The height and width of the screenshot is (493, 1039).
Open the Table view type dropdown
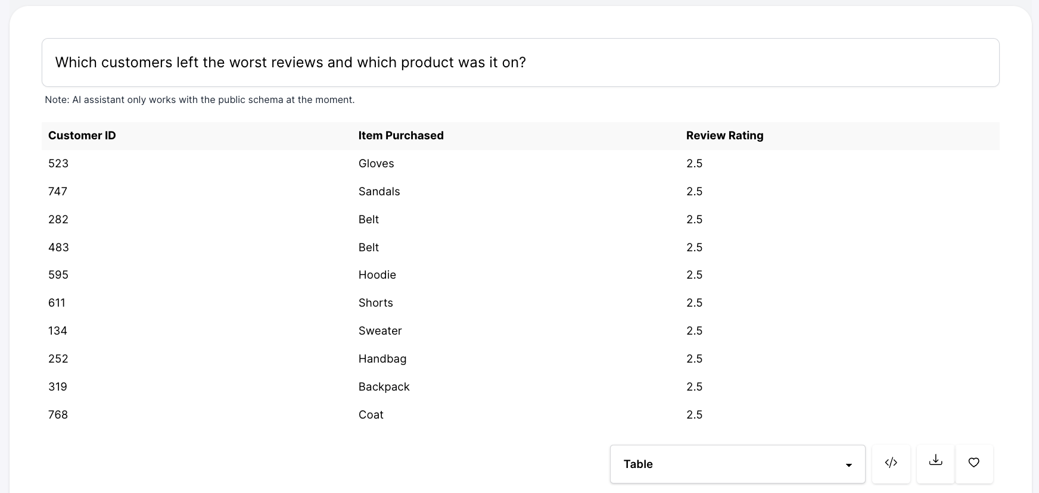click(x=737, y=464)
